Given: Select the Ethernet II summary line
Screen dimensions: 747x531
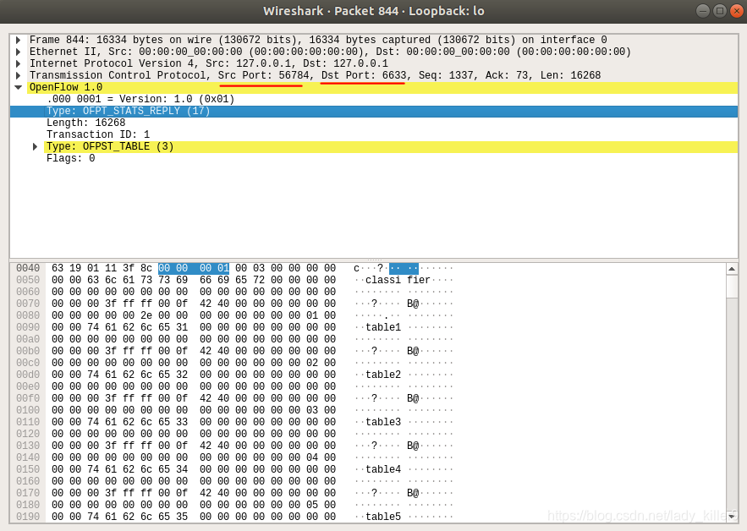Looking at the screenshot, I should coord(330,52).
